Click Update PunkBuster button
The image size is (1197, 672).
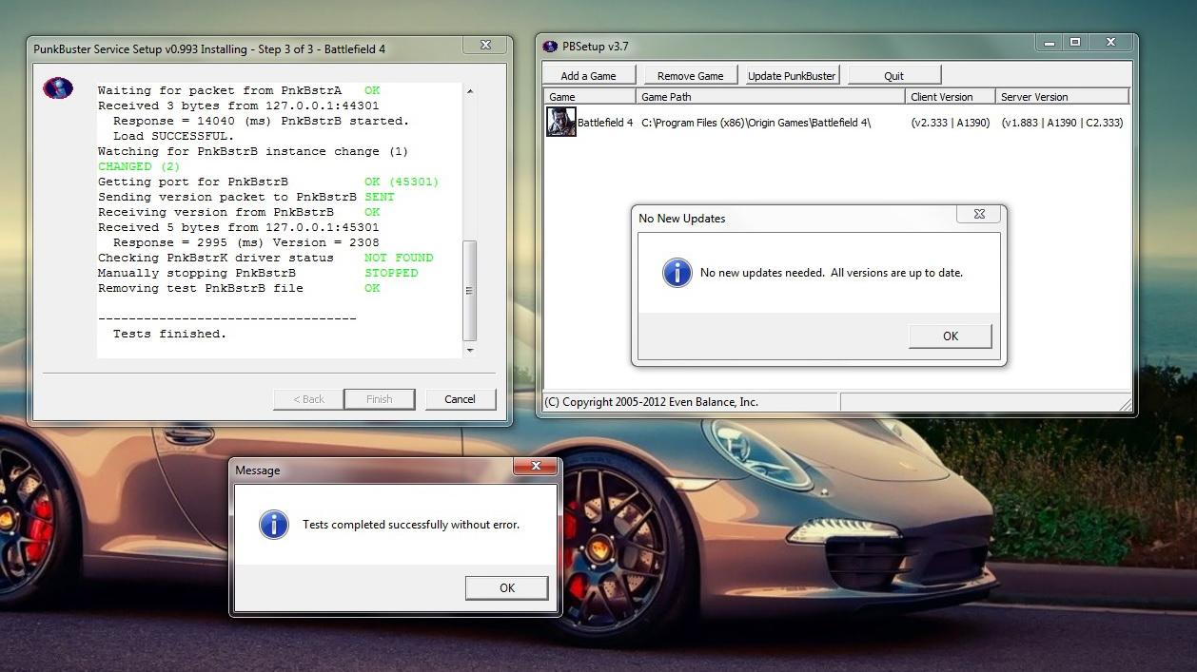[792, 75]
